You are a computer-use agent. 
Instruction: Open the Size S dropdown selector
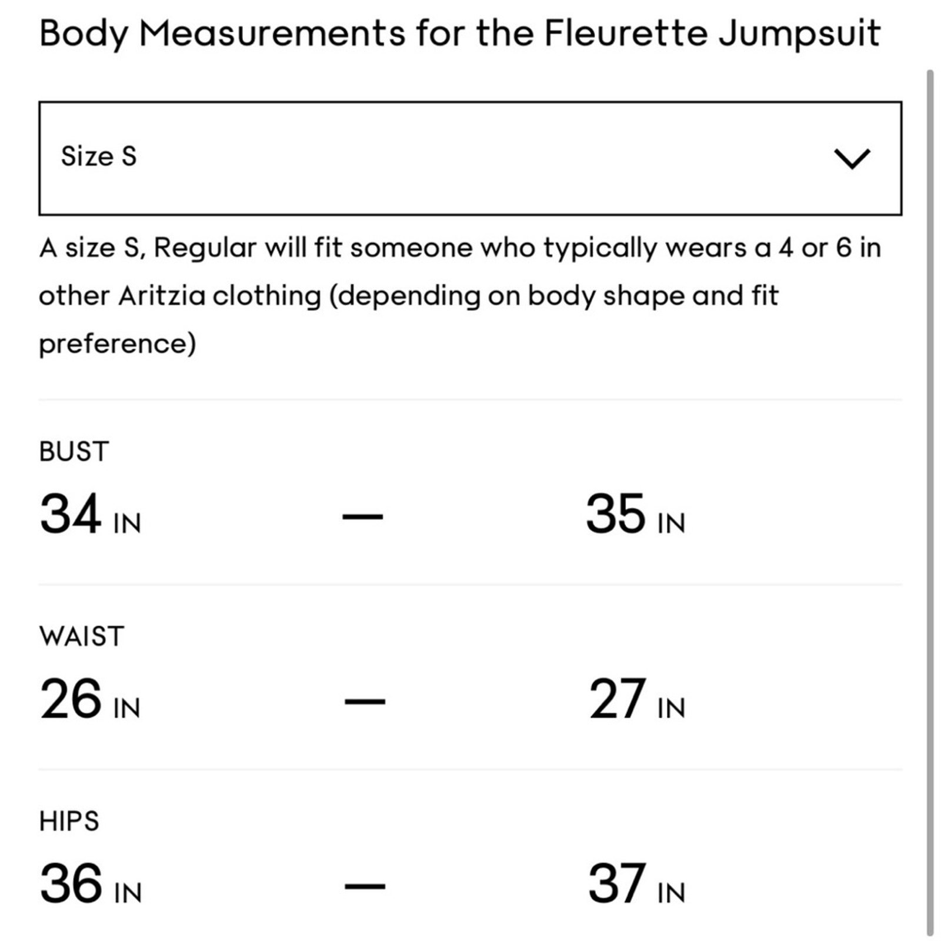(x=470, y=158)
